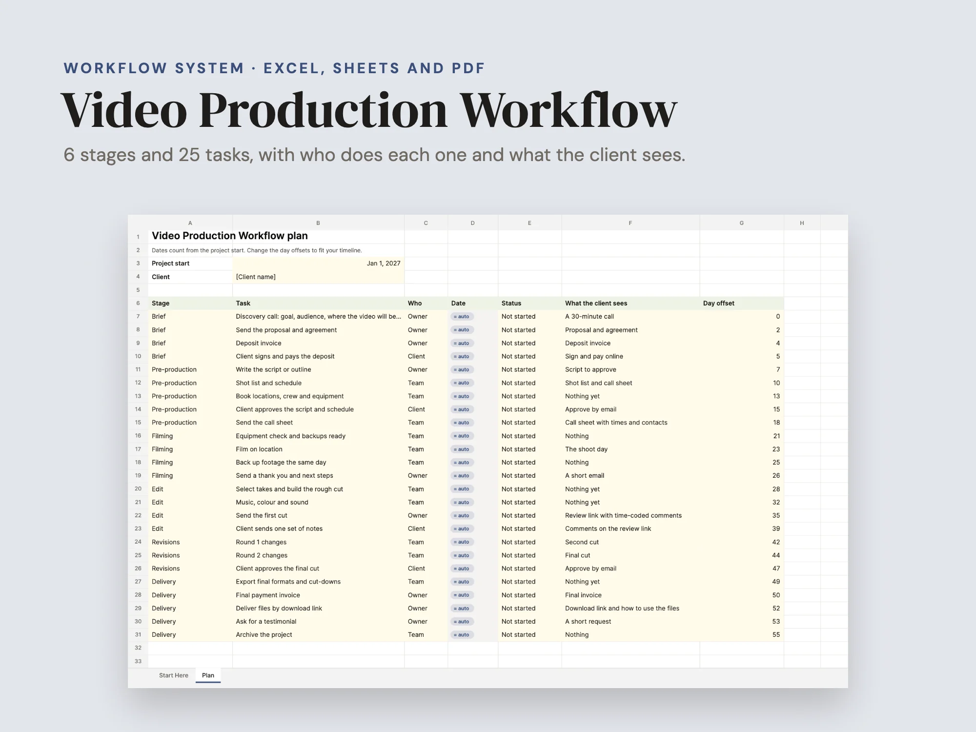Screen dimensions: 976x732
Task: Select column F header
Action: (x=630, y=223)
